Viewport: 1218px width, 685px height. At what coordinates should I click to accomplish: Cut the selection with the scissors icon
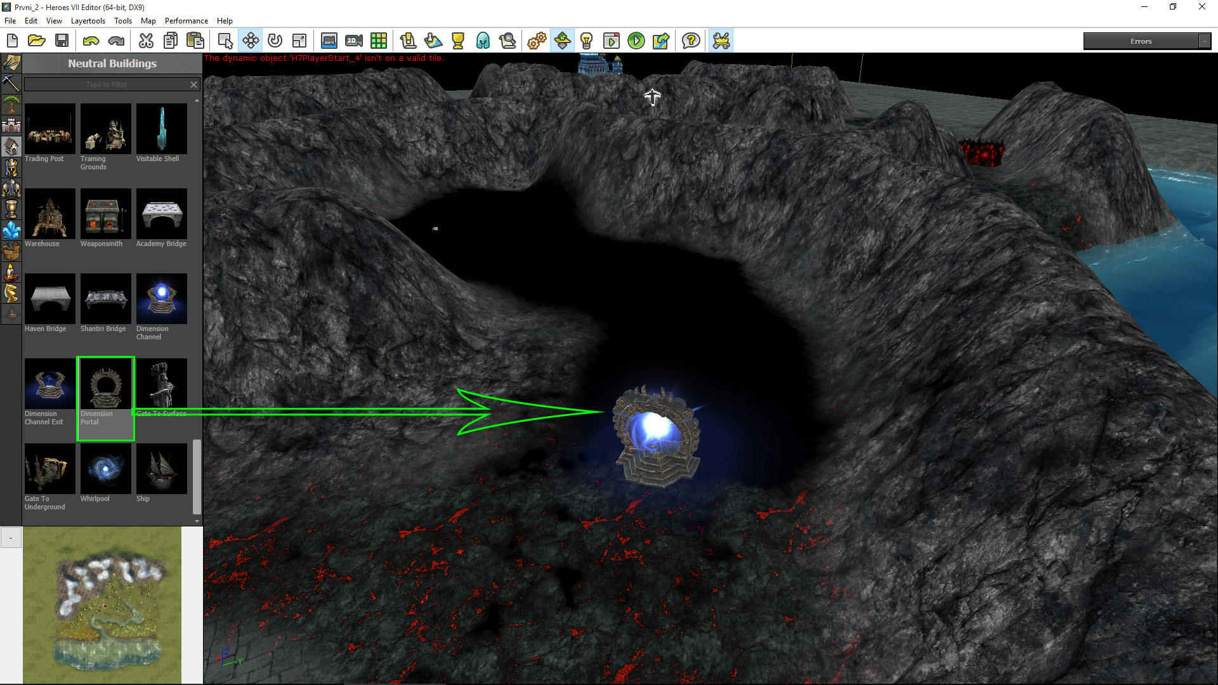pyautogui.click(x=146, y=41)
